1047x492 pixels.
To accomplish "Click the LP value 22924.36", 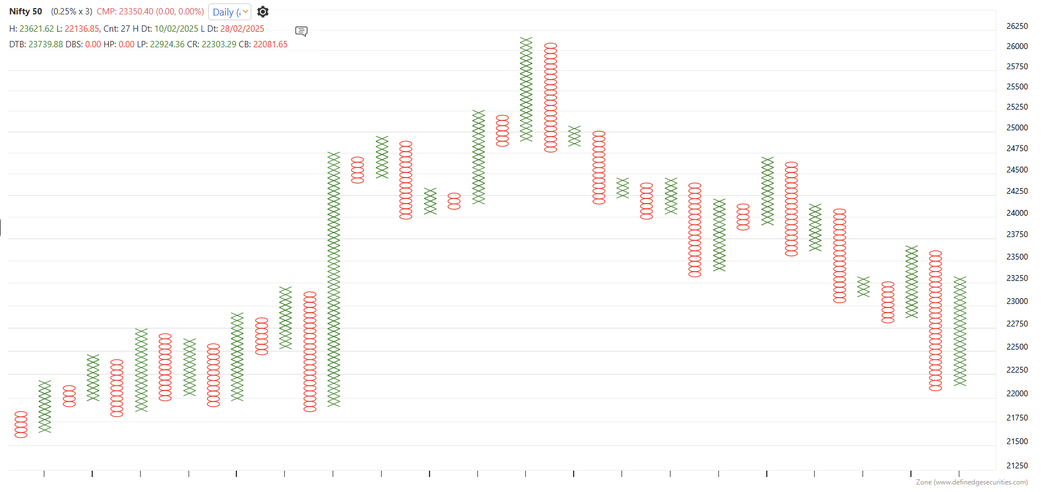I will tap(167, 44).
